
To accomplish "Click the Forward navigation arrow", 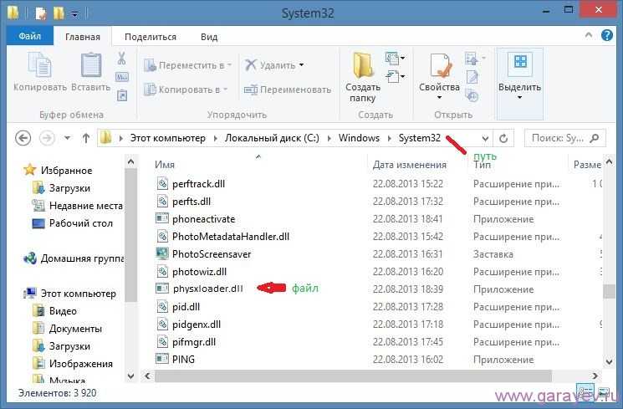I will 47,138.
